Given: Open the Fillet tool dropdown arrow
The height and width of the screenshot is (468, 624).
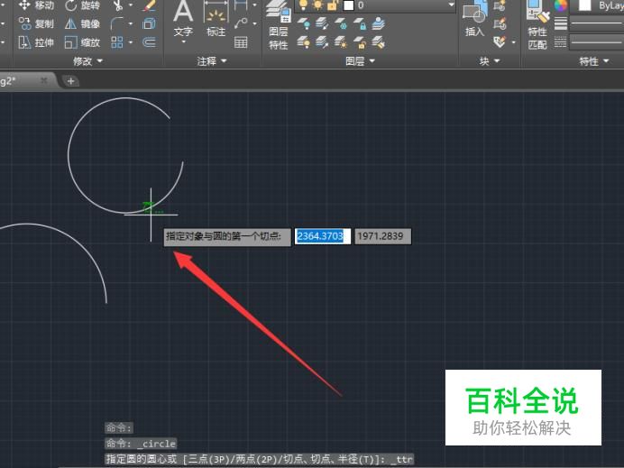Looking at the screenshot, I should [131, 23].
